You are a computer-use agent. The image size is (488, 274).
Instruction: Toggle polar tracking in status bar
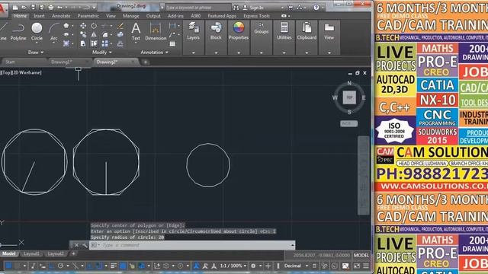[x=61, y=266]
